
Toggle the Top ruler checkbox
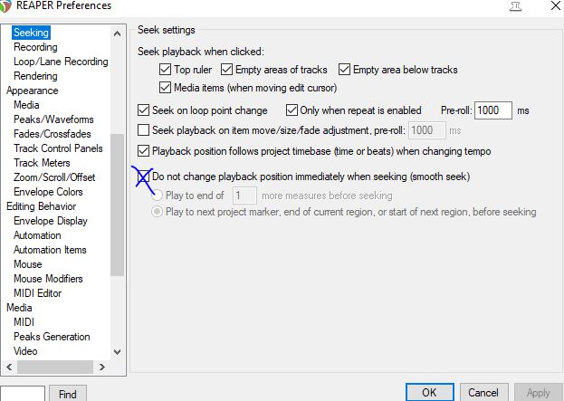point(165,70)
